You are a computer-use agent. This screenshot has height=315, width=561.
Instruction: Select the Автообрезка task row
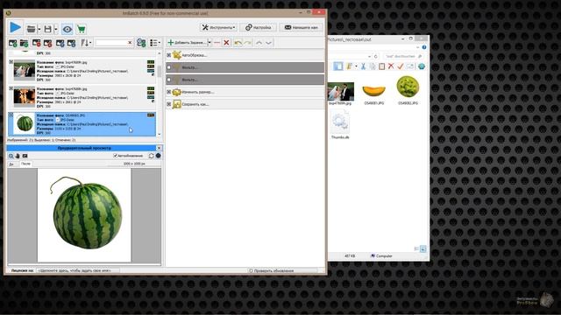[x=245, y=55]
